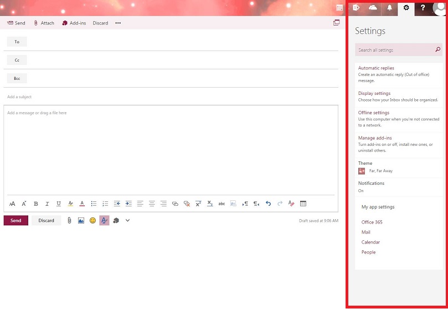
Task: Open Automatic replies settings
Action: pos(376,68)
